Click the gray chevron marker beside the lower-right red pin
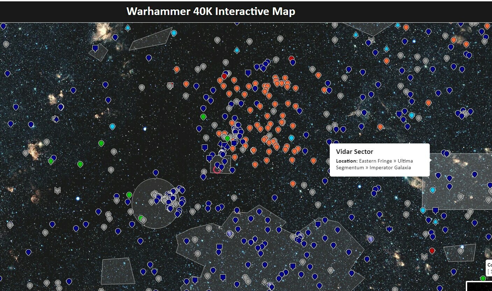Viewport: 492px width, 291px height. click(424, 256)
